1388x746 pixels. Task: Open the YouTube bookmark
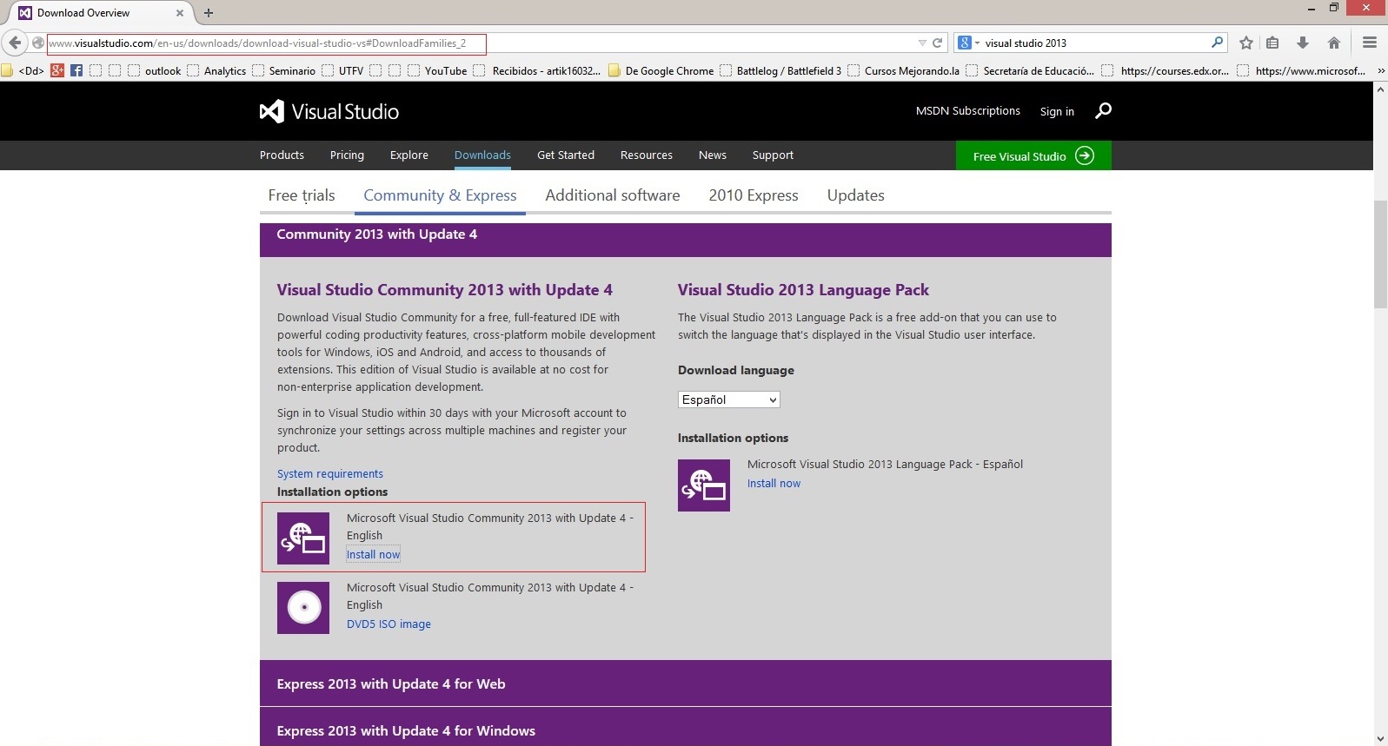(437, 70)
